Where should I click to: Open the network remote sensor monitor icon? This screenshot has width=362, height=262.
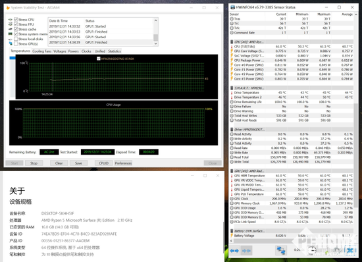point(281,250)
